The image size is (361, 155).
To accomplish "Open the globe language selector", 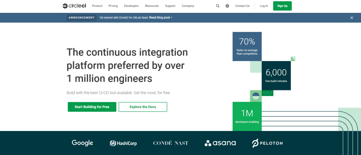I will 227,6.
